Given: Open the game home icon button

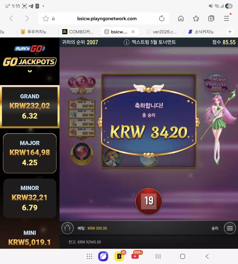Looking at the screenshot, I should pos(67,228).
